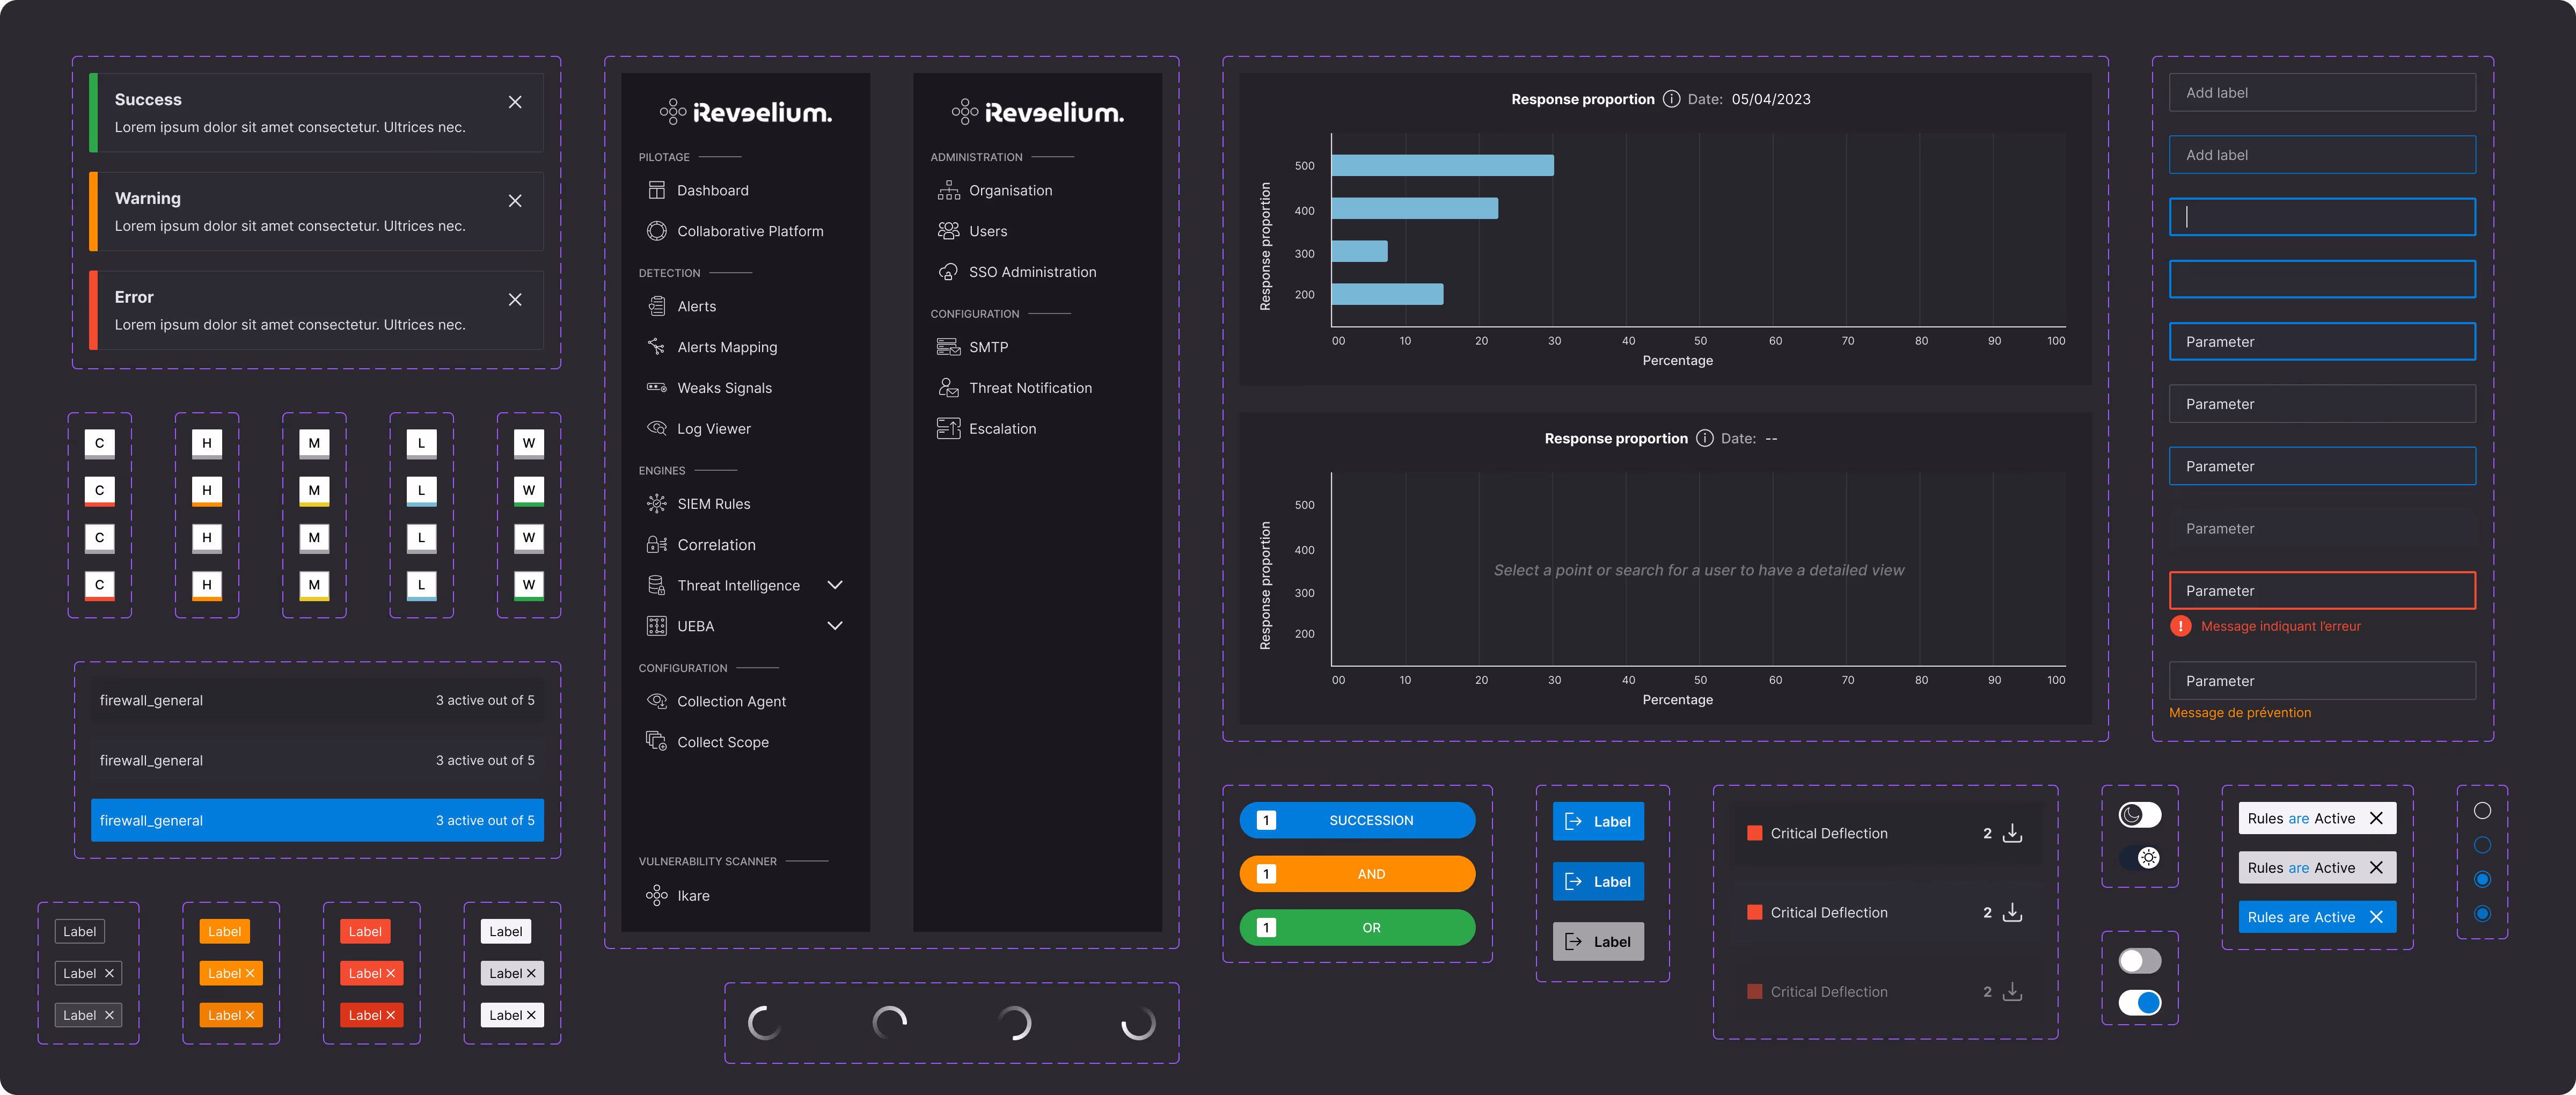Viewport: 2576px width, 1095px height.
Task: Click the red square on second Critical Deflection
Action: coord(1754,912)
